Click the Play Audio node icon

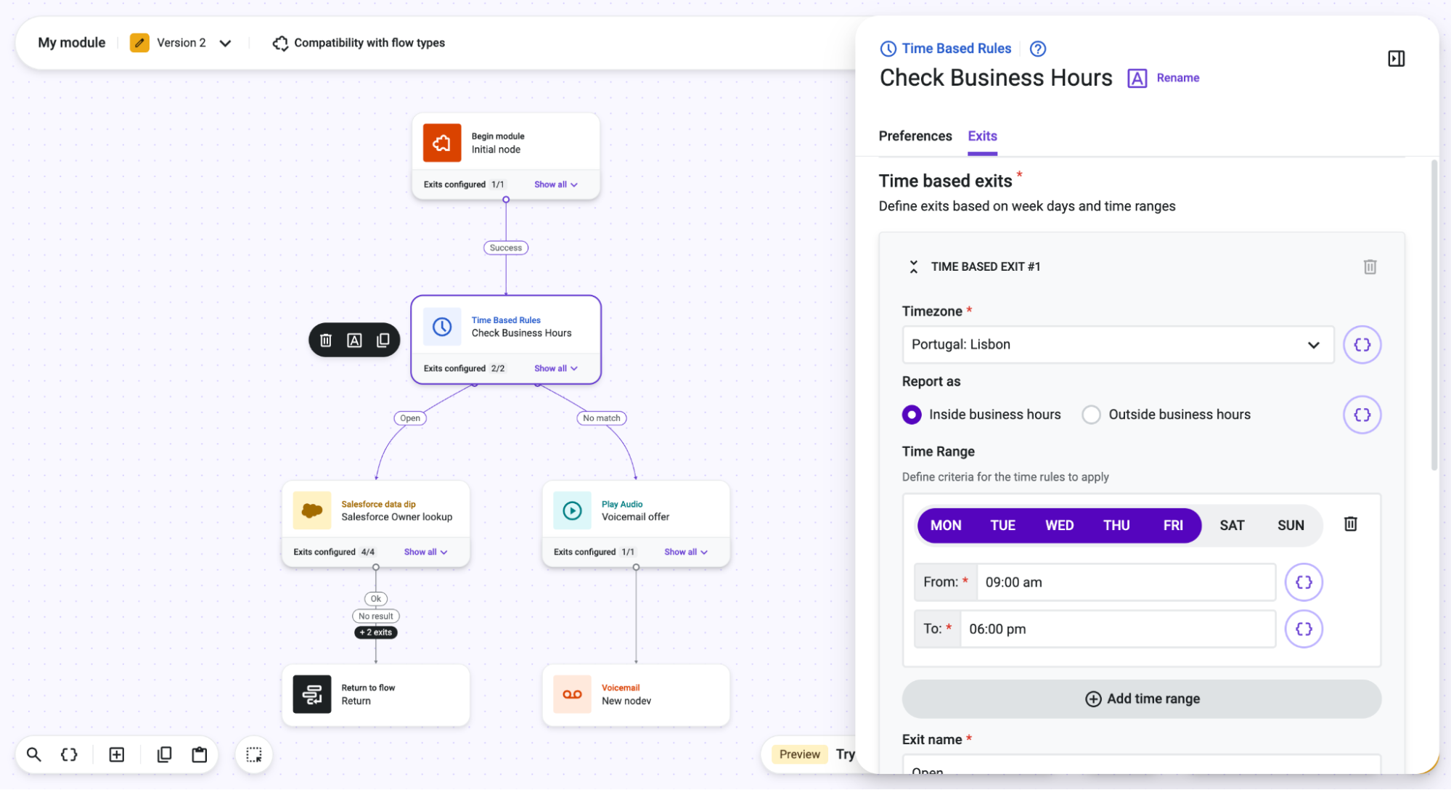pos(572,510)
